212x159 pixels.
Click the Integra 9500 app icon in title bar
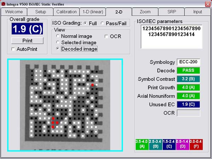[x=3, y=4]
